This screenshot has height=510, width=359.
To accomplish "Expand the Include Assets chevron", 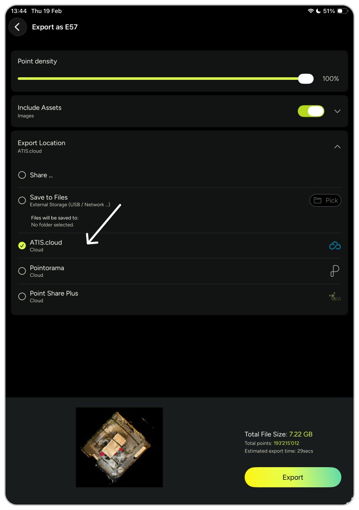I will coord(337,111).
